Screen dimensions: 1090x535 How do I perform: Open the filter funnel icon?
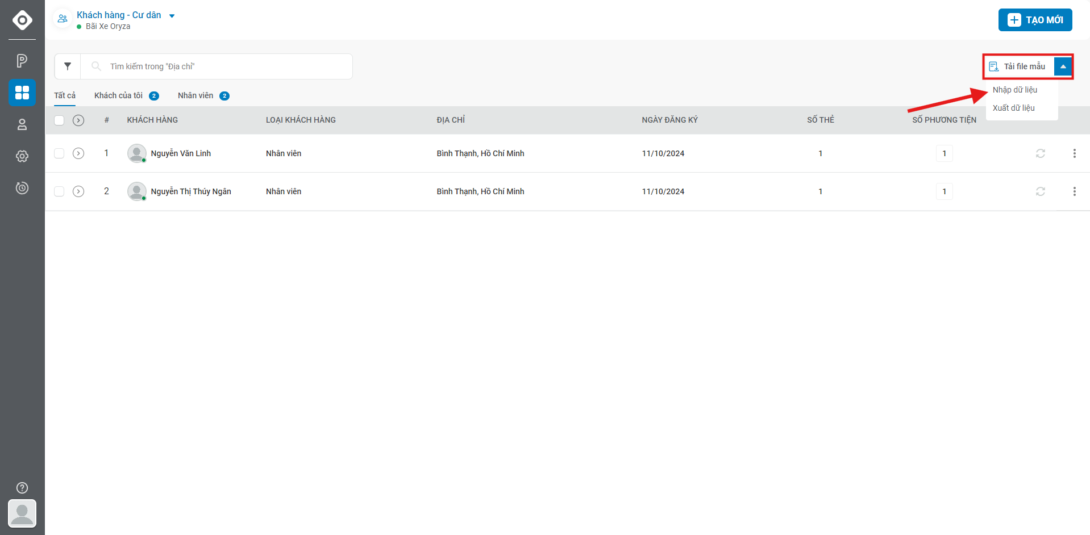click(x=68, y=66)
